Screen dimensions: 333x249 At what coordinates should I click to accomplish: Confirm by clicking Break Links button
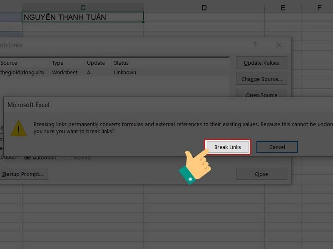click(x=227, y=147)
